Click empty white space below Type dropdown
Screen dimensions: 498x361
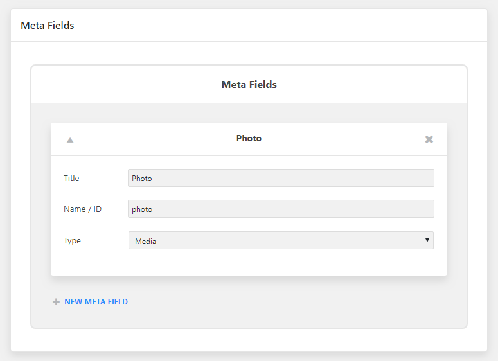click(249, 262)
